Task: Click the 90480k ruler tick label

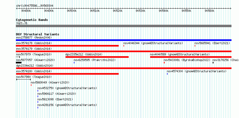Action: click(x=26, y=11)
